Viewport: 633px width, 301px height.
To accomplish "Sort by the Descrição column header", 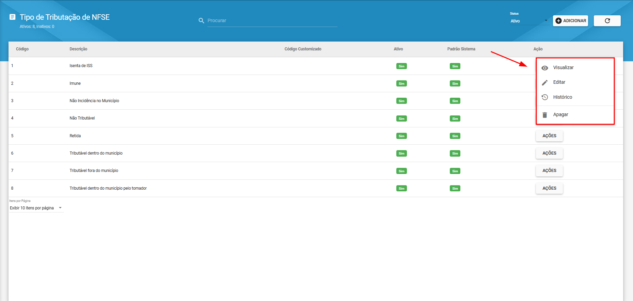I will point(78,49).
